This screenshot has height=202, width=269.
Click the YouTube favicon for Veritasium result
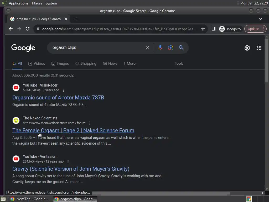click(x=16, y=159)
